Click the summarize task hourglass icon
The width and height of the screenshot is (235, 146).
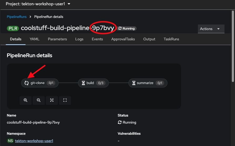coord(133,83)
